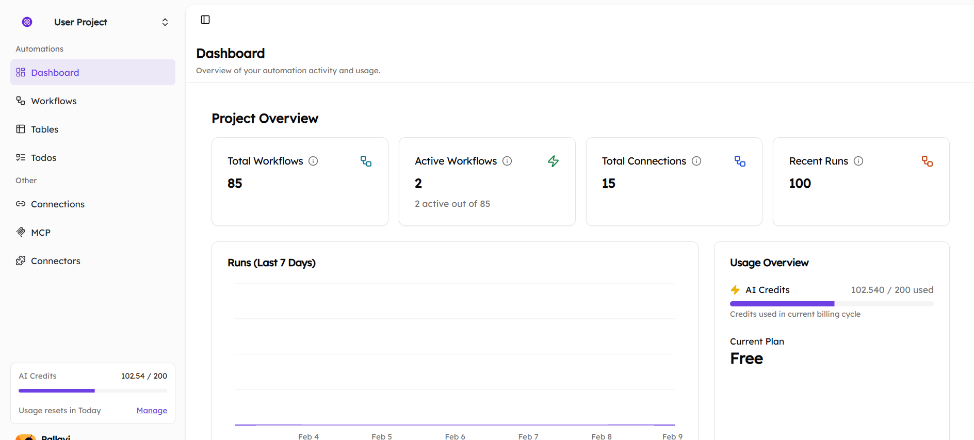Screen dimensions: 974x440
Task: Click info icon next to Active Workflows
Action: point(507,161)
